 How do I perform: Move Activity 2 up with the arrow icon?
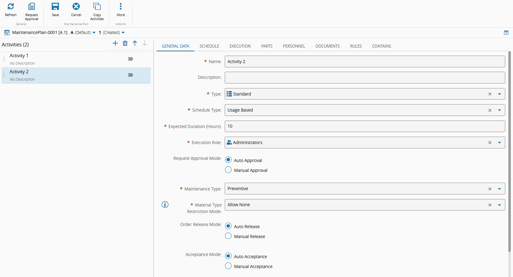click(135, 43)
